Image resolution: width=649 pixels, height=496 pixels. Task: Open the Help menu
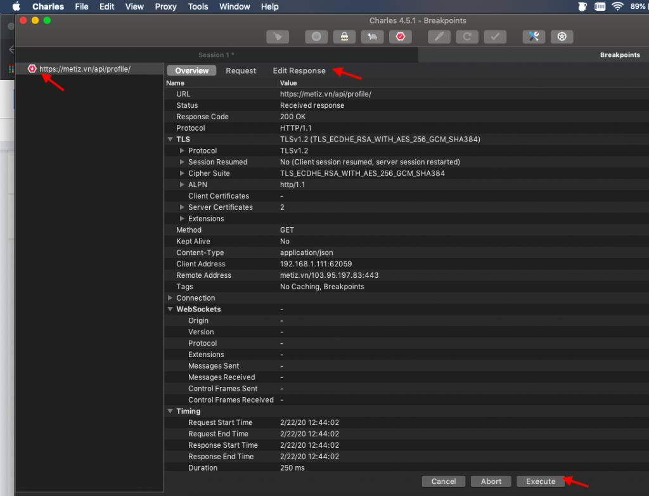click(269, 6)
